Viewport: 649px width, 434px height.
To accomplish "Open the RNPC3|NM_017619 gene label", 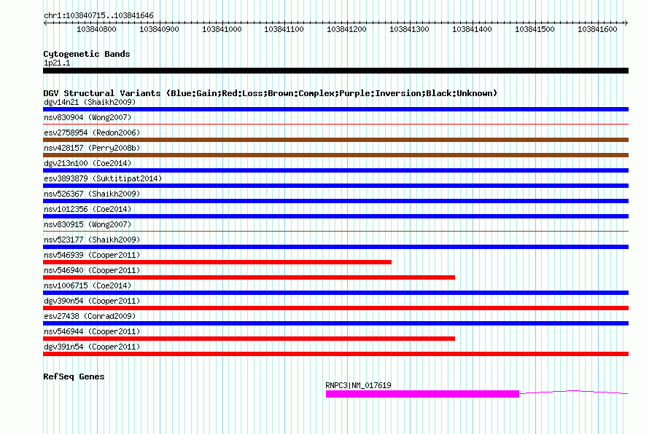I will (359, 385).
